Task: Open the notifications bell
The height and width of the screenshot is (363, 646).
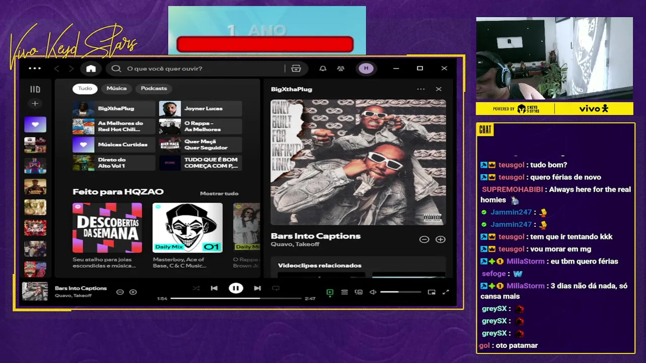Action: [323, 69]
